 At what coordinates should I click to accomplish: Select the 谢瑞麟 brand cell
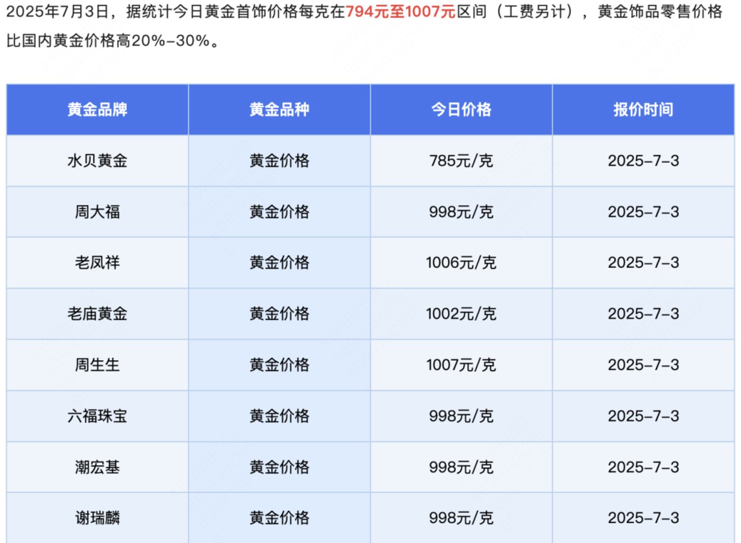[x=97, y=518]
